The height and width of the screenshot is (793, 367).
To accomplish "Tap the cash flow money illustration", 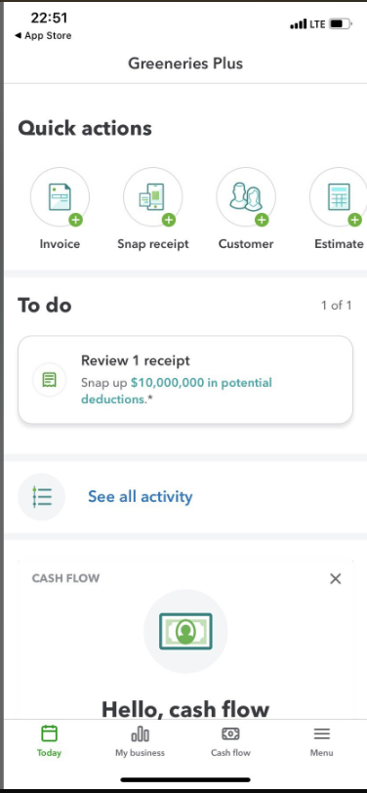I will (185, 631).
